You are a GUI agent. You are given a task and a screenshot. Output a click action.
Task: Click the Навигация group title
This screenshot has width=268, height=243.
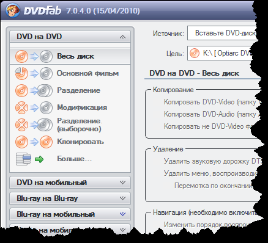(205, 212)
